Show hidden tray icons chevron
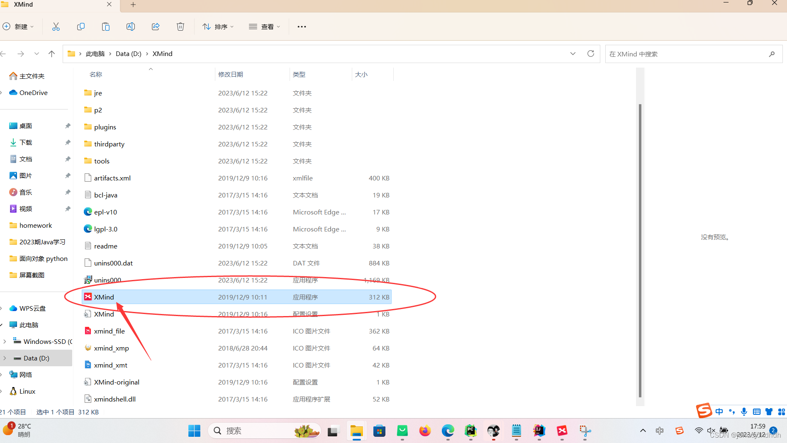Image resolution: width=787 pixels, height=443 pixels. point(643,431)
